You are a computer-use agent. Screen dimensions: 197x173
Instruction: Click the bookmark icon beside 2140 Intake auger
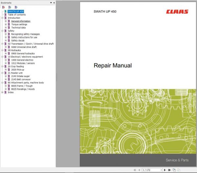coord(9,76)
